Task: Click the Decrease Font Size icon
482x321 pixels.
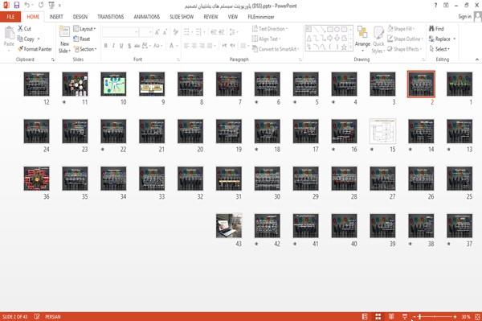Action: tap(165, 32)
